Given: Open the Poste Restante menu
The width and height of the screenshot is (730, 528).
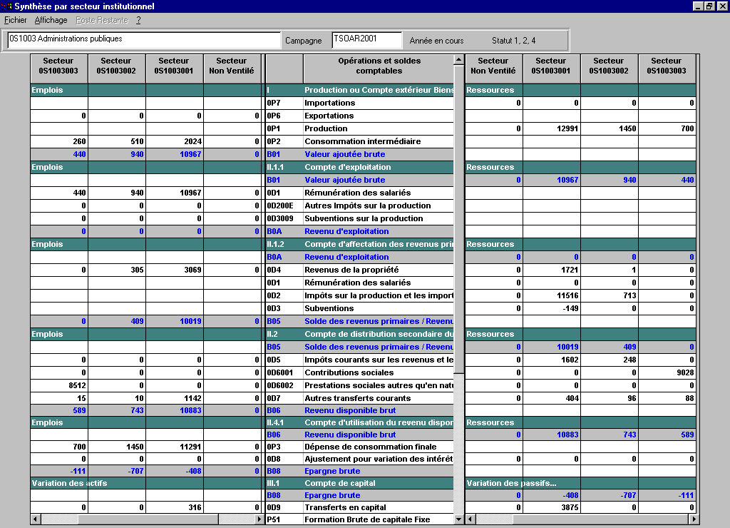Looking at the screenshot, I should [102, 20].
